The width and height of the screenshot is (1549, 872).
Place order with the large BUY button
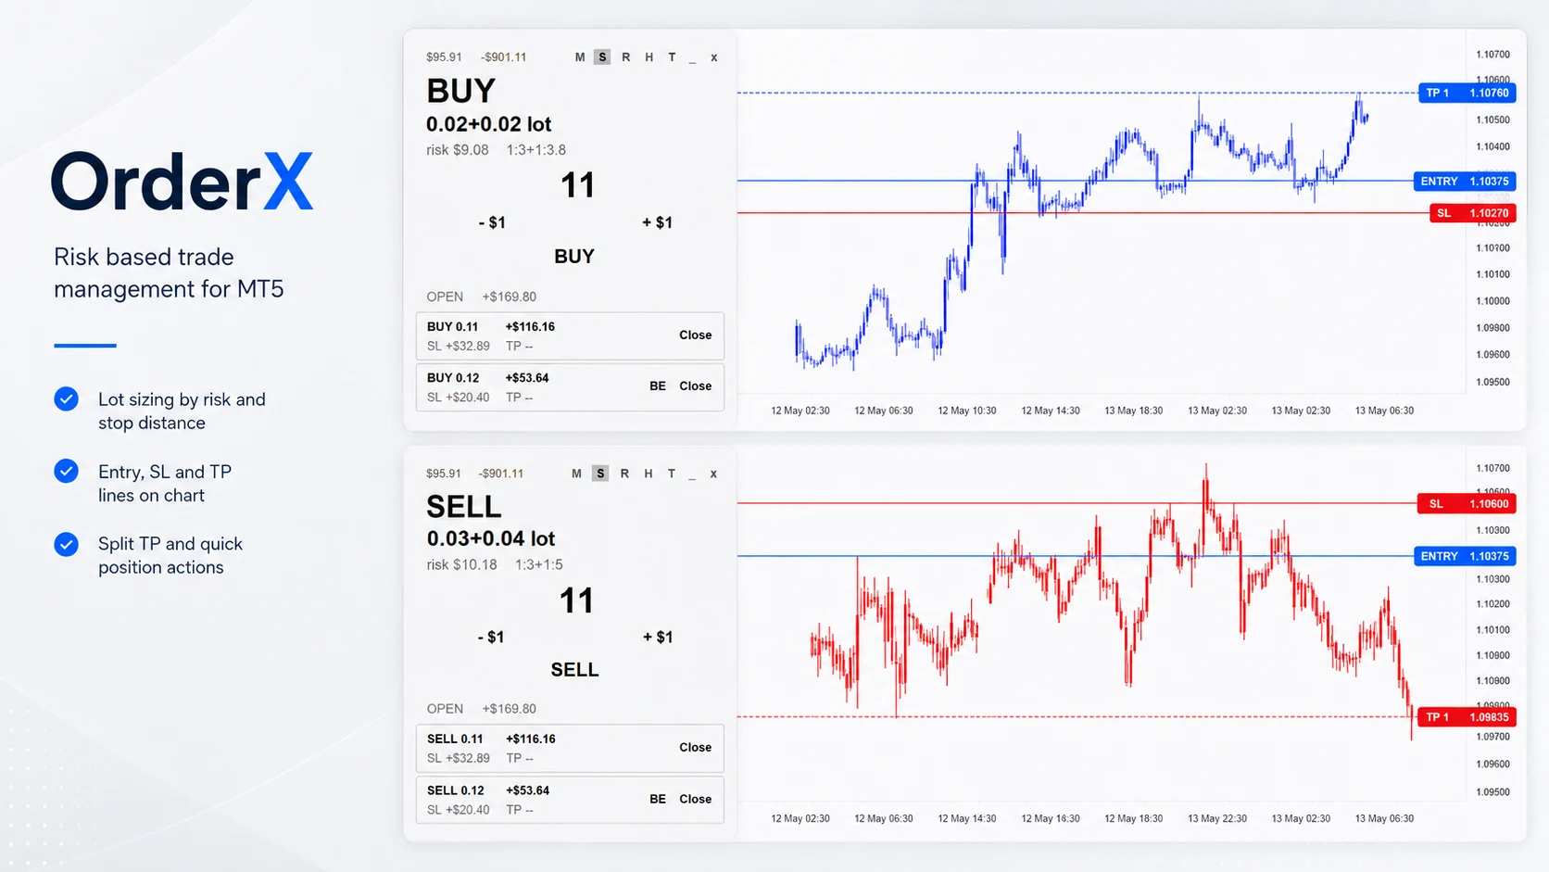(x=574, y=257)
